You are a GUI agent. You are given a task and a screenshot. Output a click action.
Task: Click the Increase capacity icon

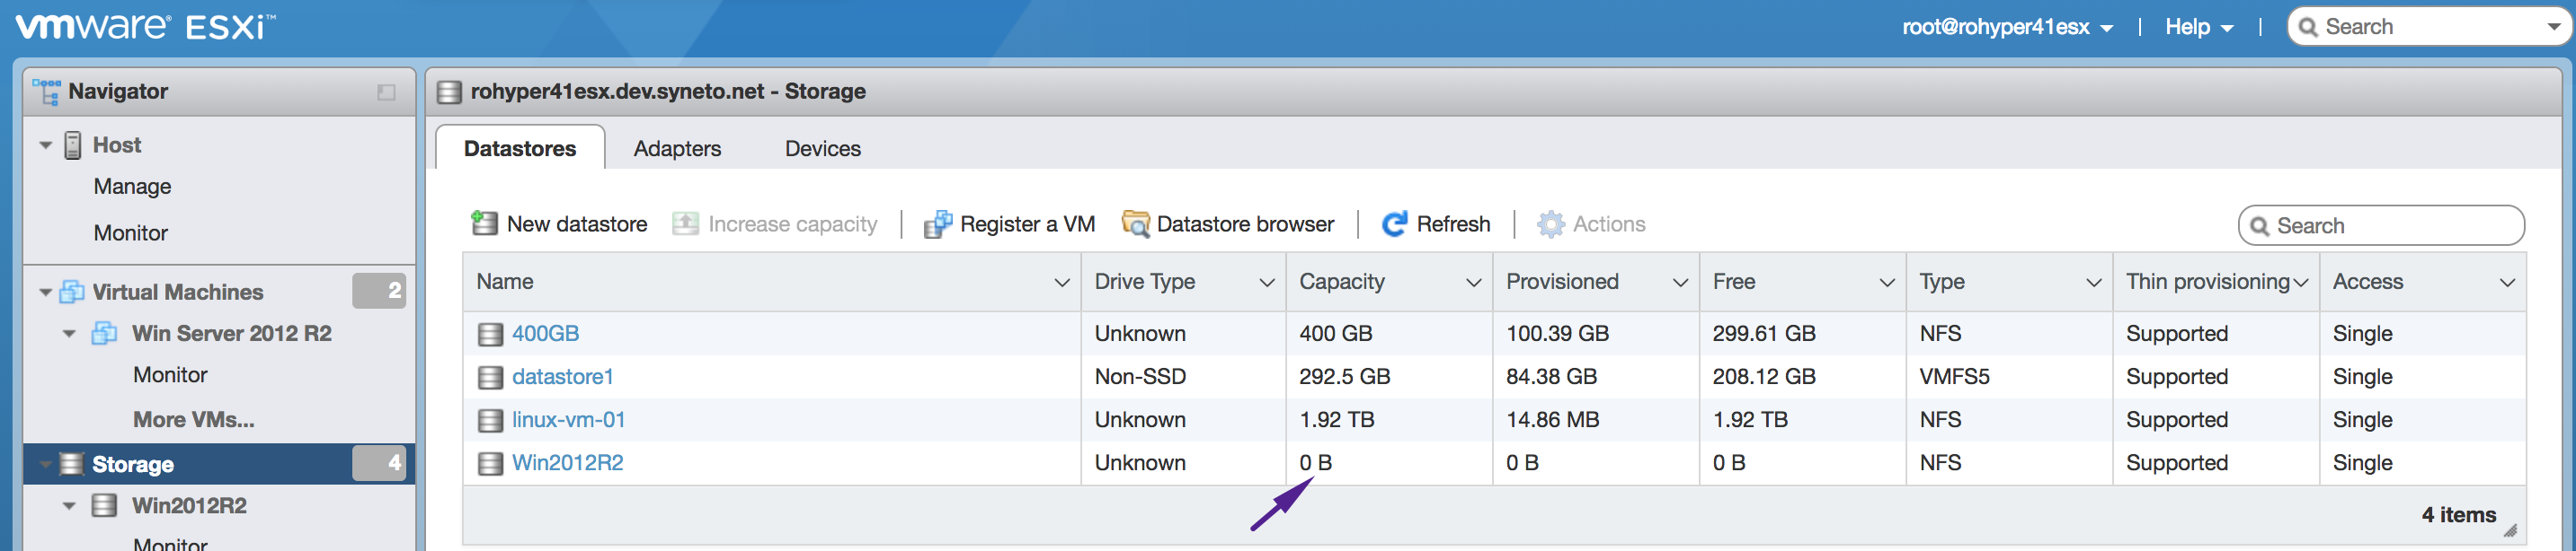click(x=685, y=223)
